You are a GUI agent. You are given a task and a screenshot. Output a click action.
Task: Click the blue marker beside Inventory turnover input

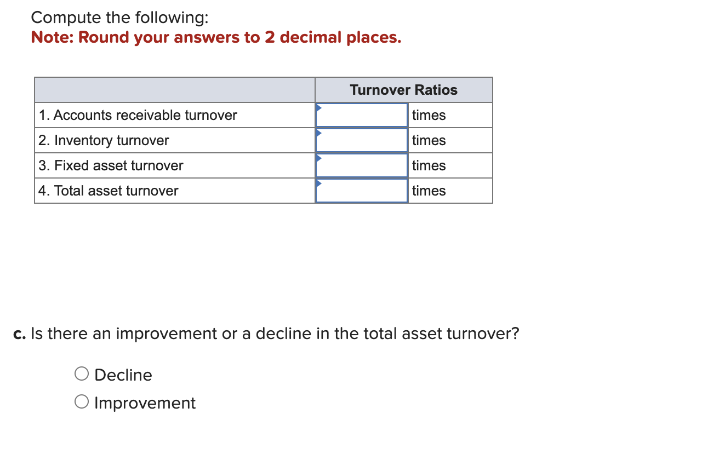[318, 132]
